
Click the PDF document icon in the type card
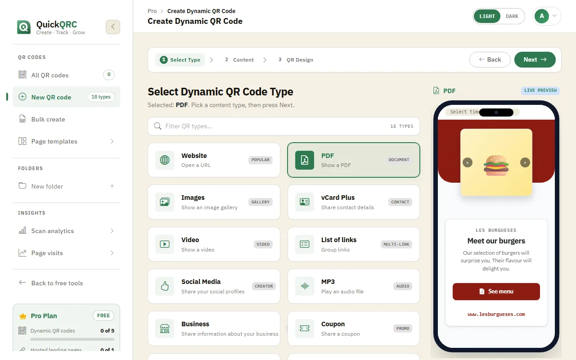coord(305,160)
